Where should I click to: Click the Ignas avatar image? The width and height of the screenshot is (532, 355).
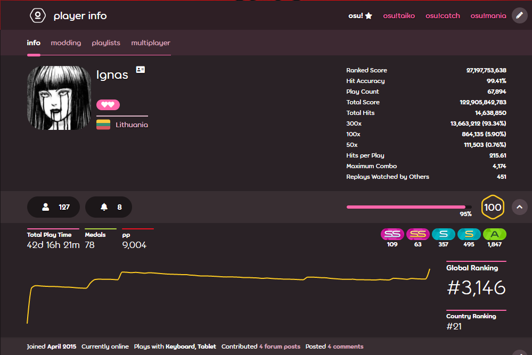(59, 98)
